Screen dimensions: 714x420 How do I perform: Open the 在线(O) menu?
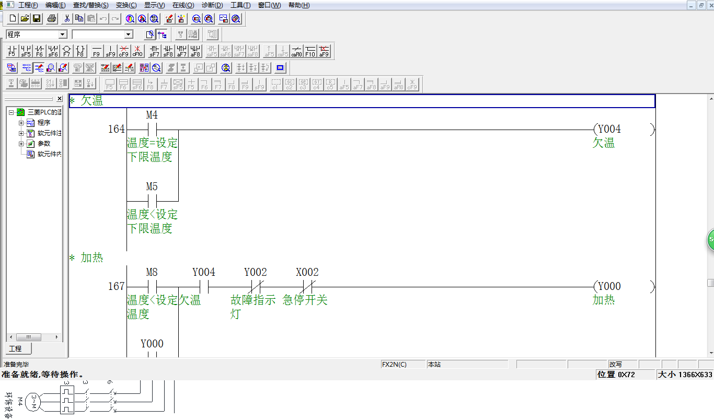(x=183, y=5)
